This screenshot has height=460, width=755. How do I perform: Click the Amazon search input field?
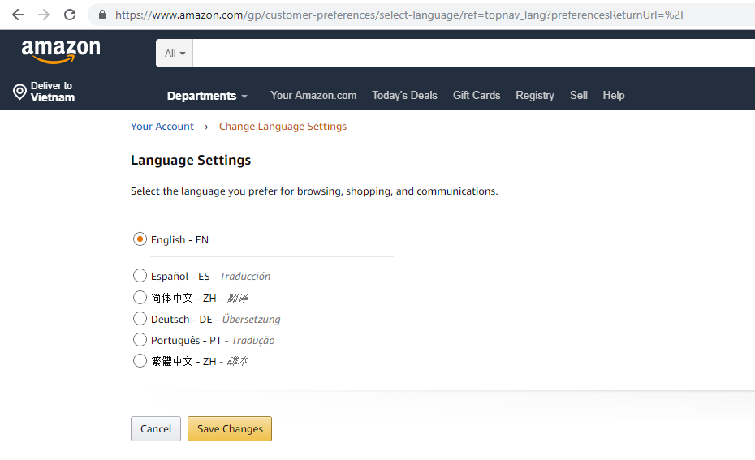pyautogui.click(x=474, y=54)
